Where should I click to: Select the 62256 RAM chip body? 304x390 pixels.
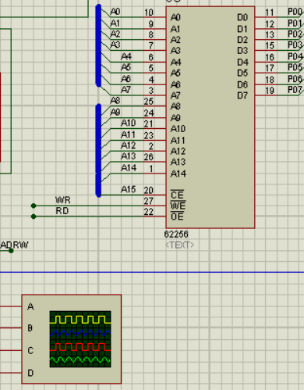[x=210, y=117]
